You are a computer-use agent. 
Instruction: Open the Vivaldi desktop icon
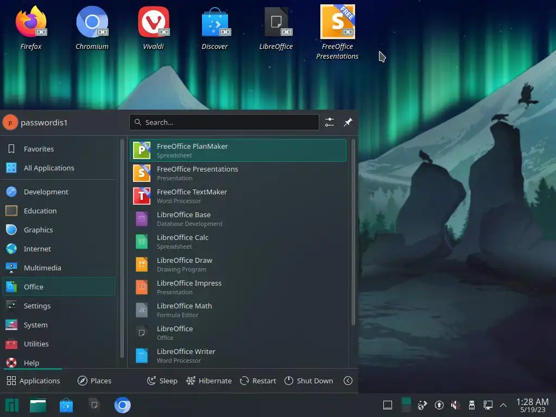(153, 28)
